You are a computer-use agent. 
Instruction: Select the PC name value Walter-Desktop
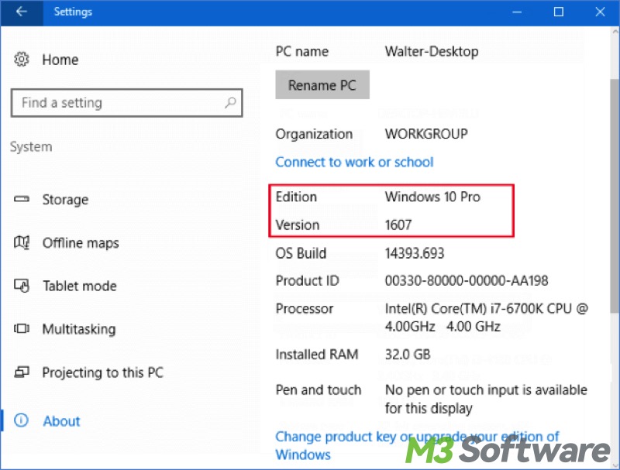(x=432, y=51)
